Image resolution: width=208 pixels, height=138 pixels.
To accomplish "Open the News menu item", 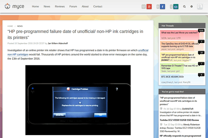I will click(x=47, y=6).
